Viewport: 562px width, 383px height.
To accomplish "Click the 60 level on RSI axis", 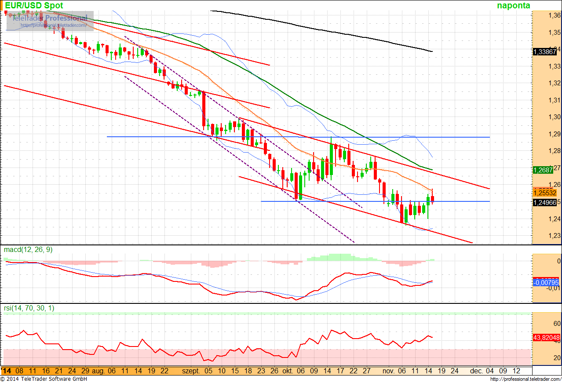I will (557, 324).
